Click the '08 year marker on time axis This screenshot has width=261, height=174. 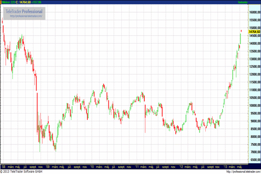click(3, 166)
